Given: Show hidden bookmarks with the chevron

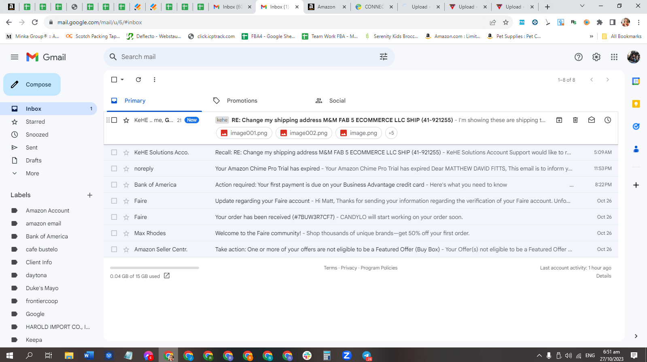Looking at the screenshot, I should [592, 36].
